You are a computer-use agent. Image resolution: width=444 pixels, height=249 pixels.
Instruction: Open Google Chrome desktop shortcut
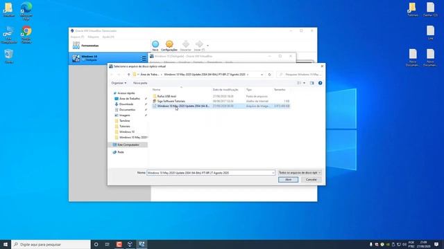coord(26,35)
